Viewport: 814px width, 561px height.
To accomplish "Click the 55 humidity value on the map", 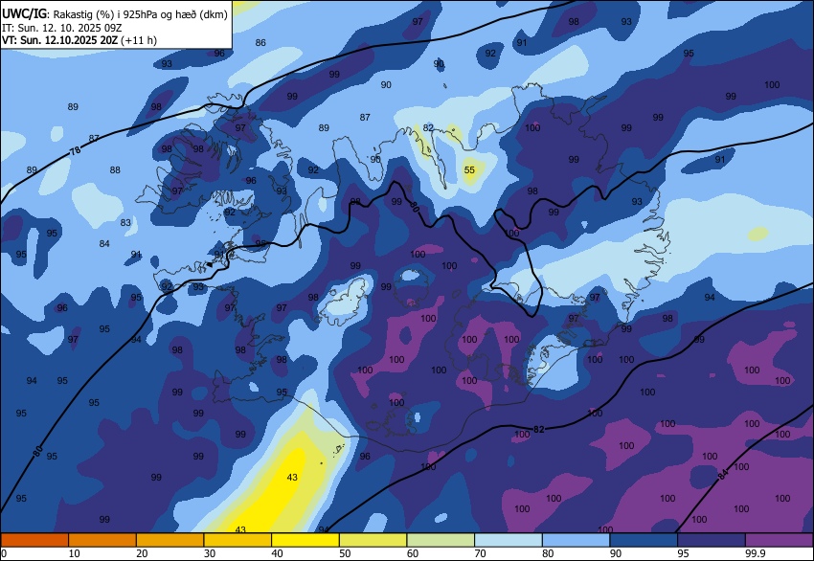I will pyautogui.click(x=469, y=169).
